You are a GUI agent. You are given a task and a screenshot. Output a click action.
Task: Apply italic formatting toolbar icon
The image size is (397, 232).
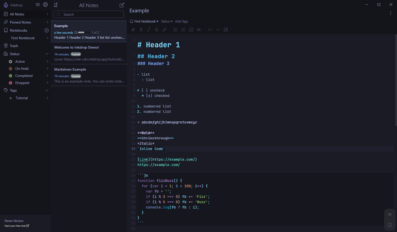click(x=149, y=30)
